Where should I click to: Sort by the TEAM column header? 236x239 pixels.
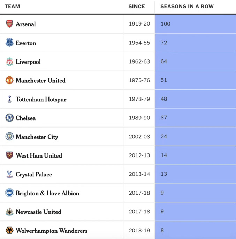click(x=12, y=6)
